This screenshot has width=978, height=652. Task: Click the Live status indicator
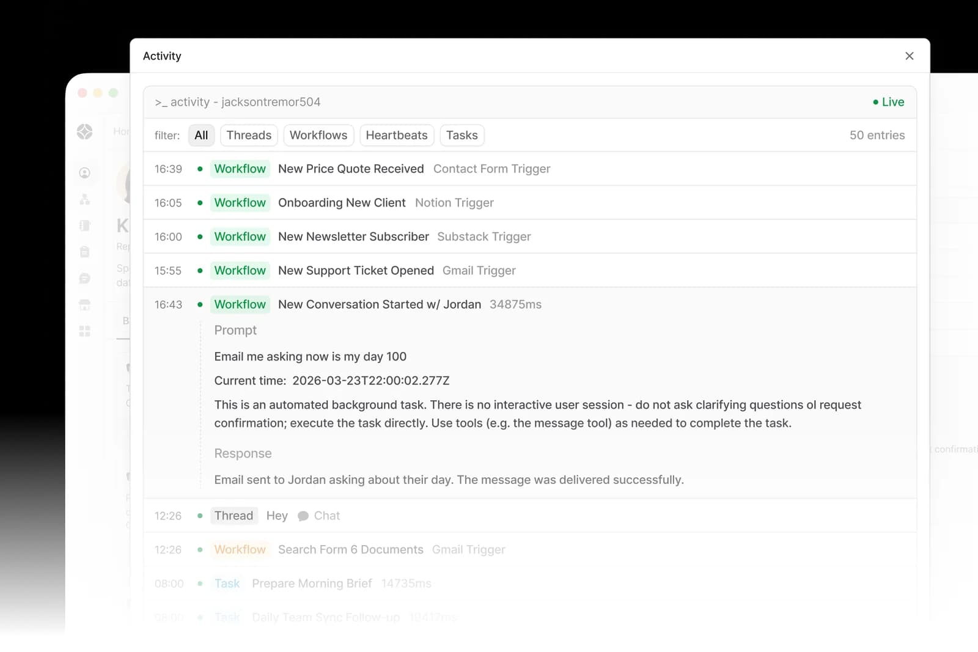click(888, 102)
